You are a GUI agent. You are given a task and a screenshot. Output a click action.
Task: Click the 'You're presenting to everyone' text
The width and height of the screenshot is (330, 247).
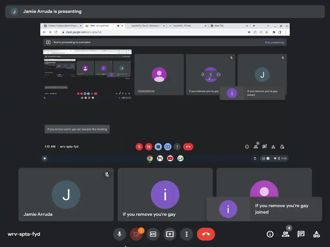pyautogui.click(x=72, y=42)
